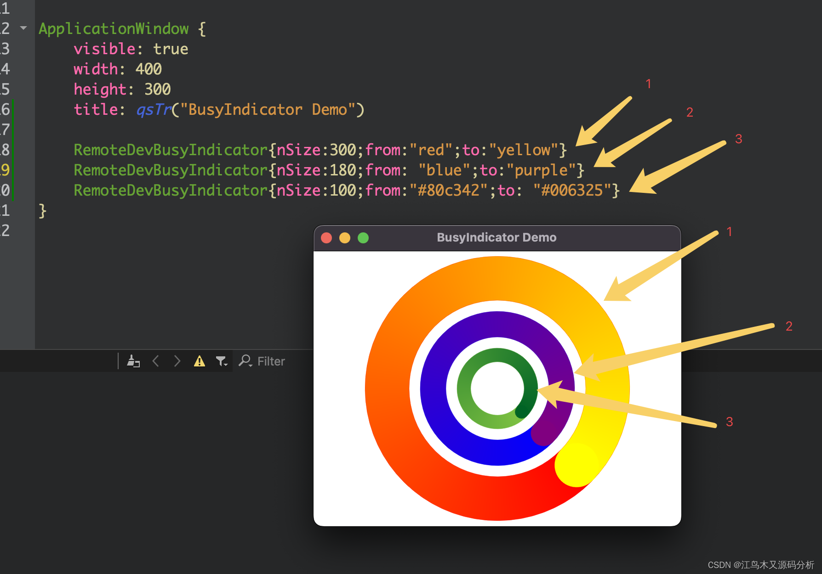Open the search magnifier icon near Filter field
Image resolution: width=822 pixels, height=574 pixels.
(x=244, y=361)
